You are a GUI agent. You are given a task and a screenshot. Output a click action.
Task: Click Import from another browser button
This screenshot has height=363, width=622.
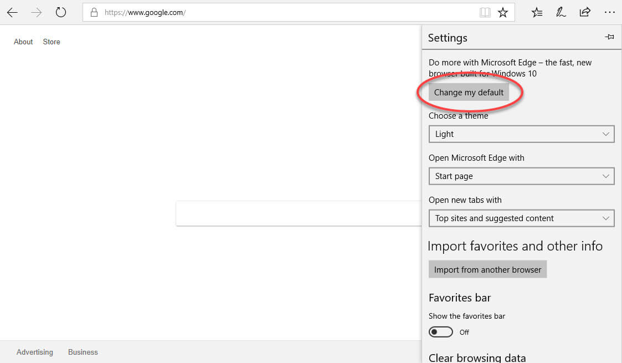pyautogui.click(x=487, y=269)
